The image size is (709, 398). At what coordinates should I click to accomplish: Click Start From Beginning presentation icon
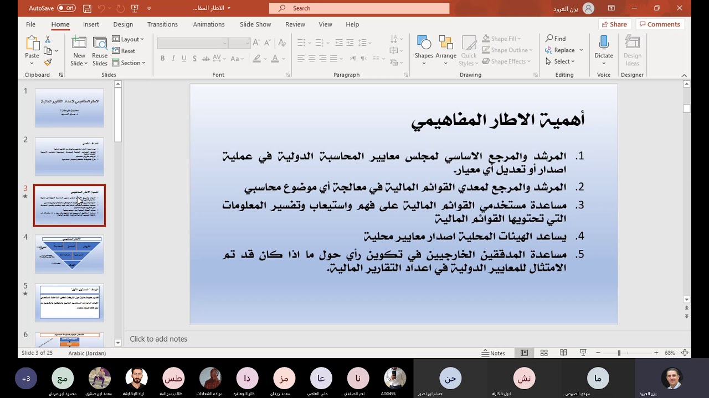click(x=136, y=8)
